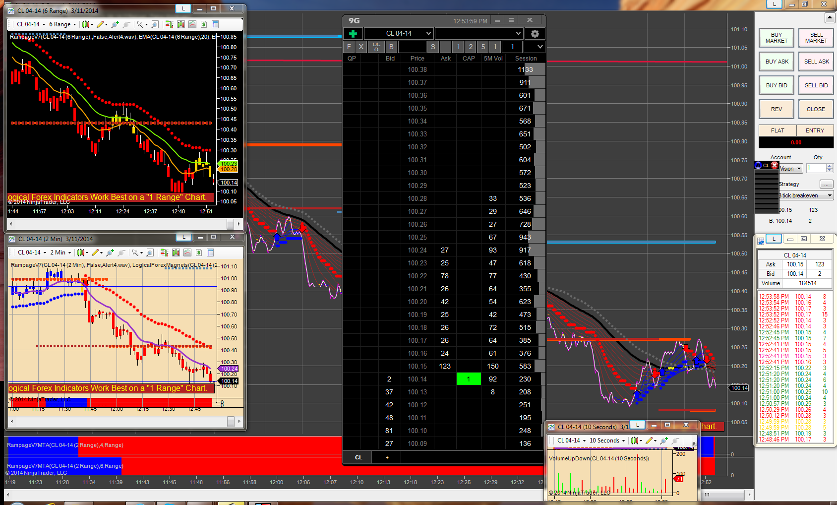
Task: Click the ENTRY tab in position panel
Action: tap(815, 130)
